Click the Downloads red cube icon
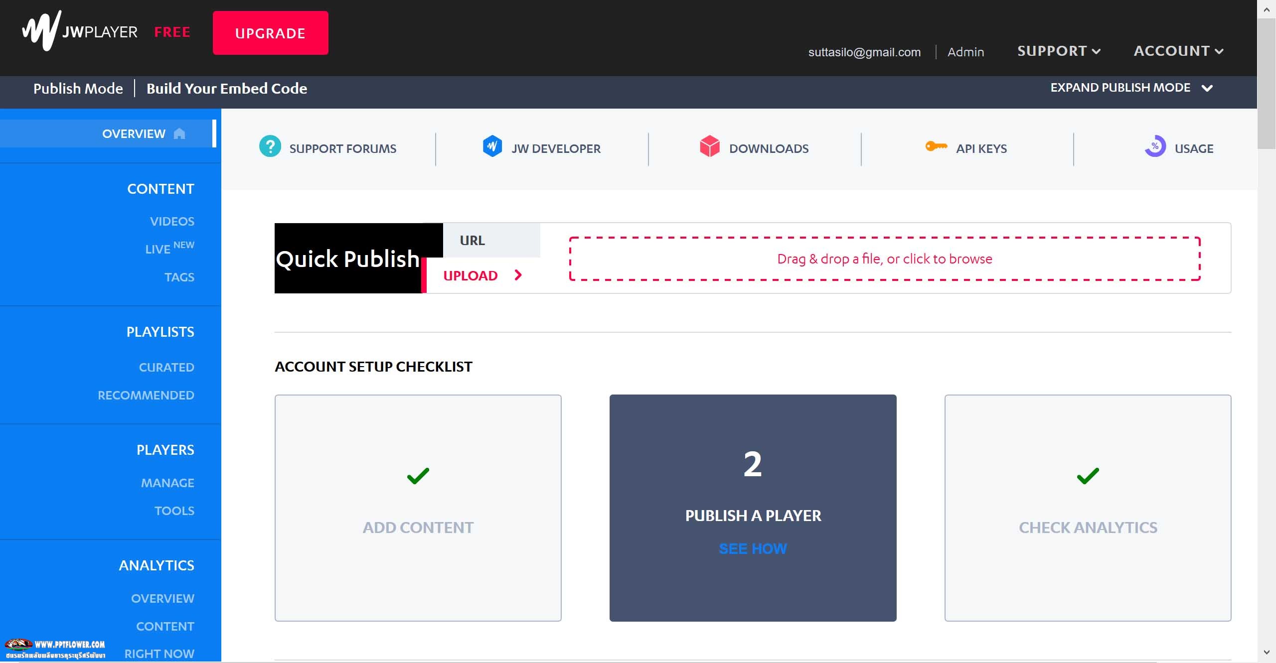The image size is (1276, 663). (x=710, y=146)
